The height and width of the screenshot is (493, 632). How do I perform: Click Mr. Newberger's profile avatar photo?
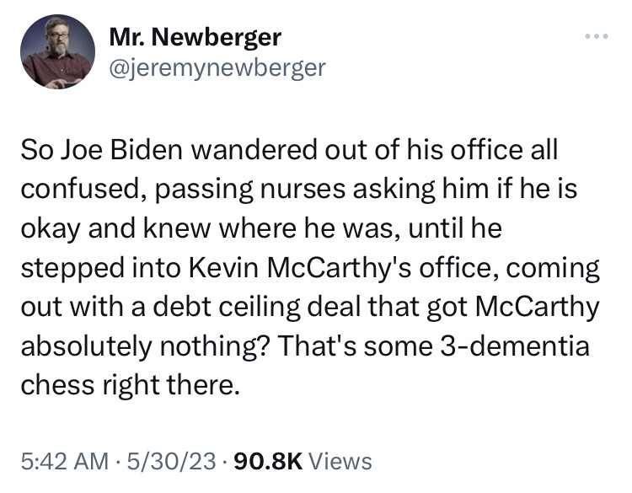(56, 51)
